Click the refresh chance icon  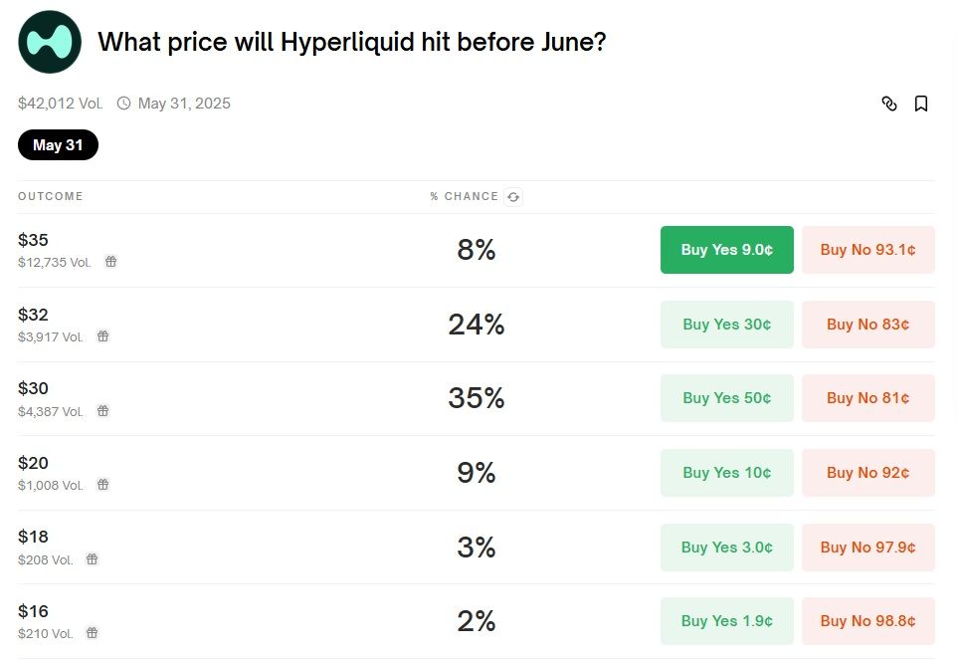[x=513, y=197]
